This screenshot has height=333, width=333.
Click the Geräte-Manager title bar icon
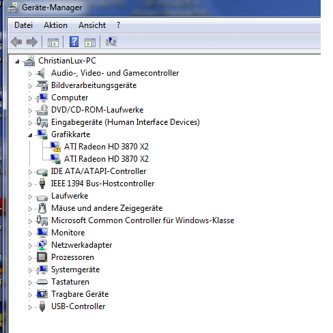coord(13,8)
